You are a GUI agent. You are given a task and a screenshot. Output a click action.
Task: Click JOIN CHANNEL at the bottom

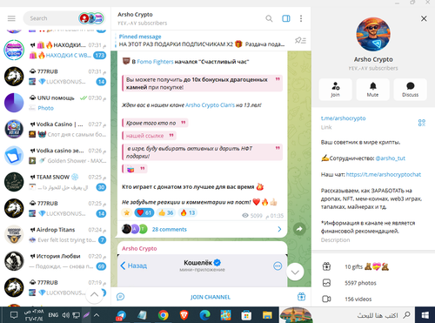[211, 297]
